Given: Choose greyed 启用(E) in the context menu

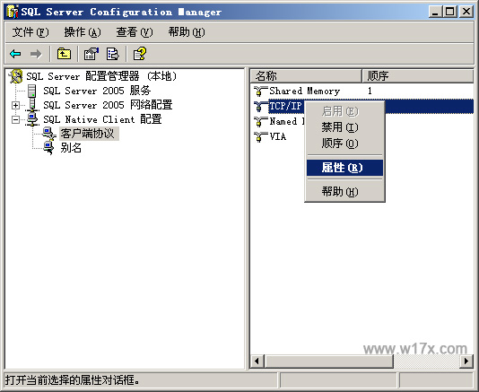Looking at the screenshot, I should point(344,111).
